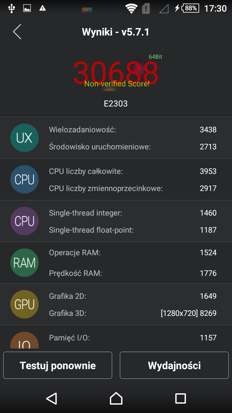The image size is (232, 413).
Task: Open recent apps with square icon
Action: click(x=180, y=398)
